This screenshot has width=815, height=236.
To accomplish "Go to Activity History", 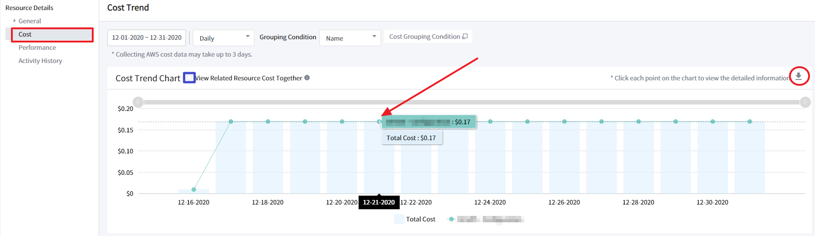I will pyautogui.click(x=40, y=61).
